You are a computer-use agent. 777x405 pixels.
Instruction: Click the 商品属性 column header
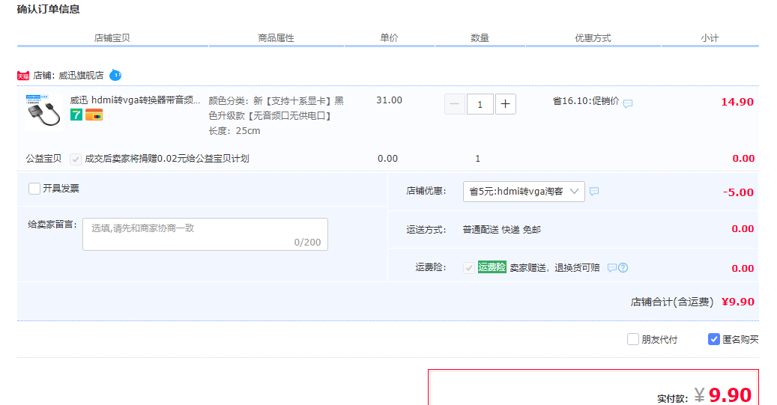click(276, 38)
